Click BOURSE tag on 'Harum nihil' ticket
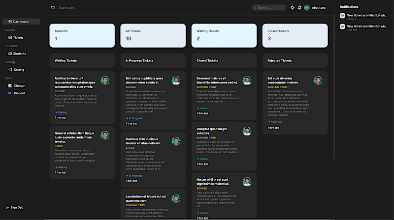 tap(202, 189)
